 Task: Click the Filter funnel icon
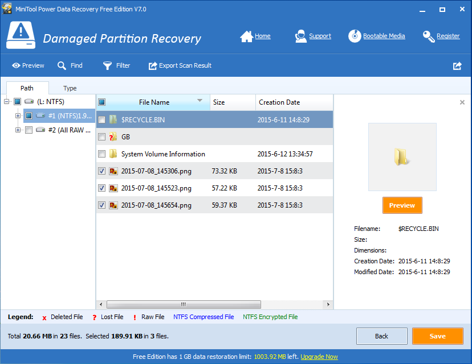tap(107, 66)
